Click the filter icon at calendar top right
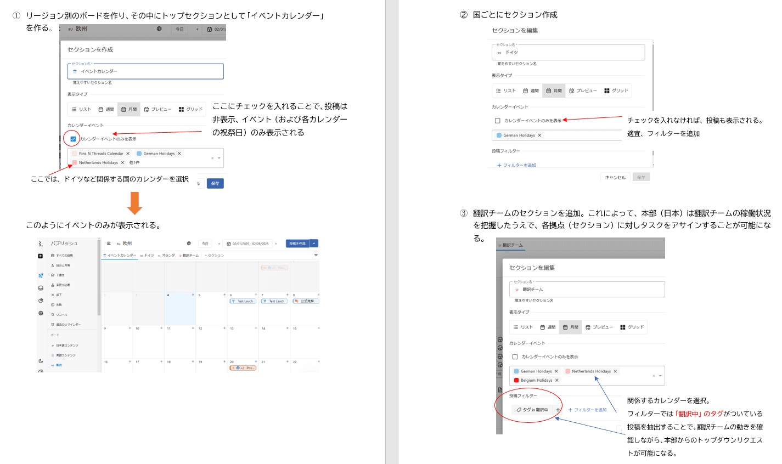 click(316, 255)
